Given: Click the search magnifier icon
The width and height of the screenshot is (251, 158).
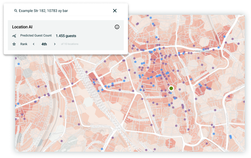Looking at the screenshot, I should (16, 11).
